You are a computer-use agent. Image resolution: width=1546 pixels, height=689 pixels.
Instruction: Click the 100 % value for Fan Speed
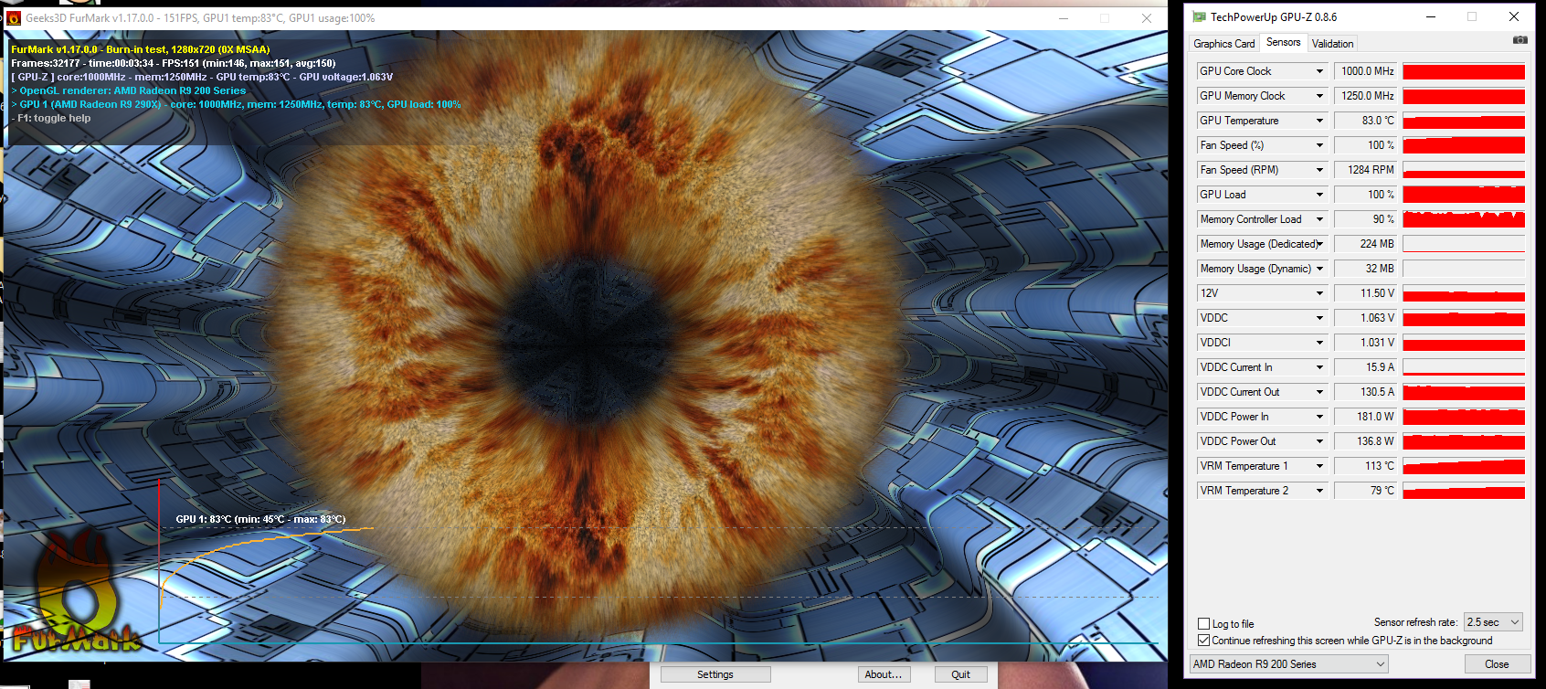(x=1366, y=145)
